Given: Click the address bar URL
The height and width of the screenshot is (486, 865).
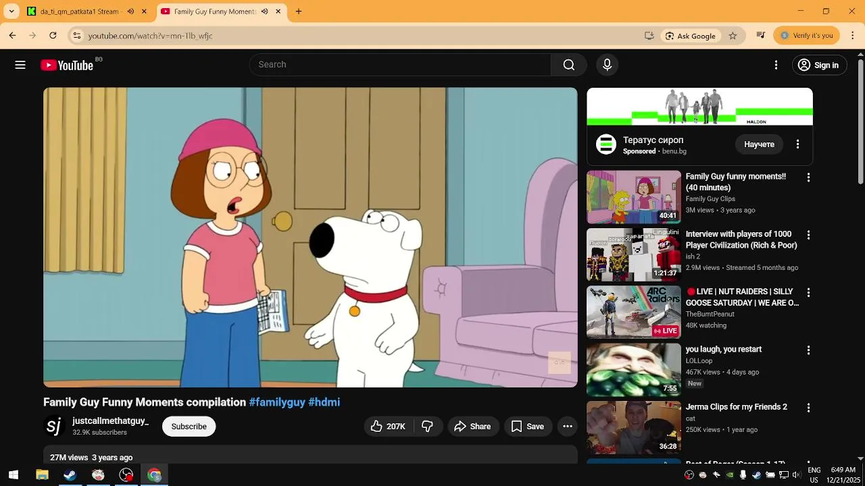Looking at the screenshot, I should 150,36.
